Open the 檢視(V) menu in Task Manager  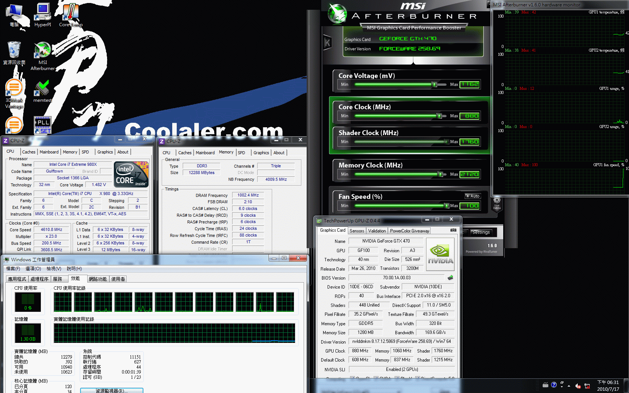54,269
